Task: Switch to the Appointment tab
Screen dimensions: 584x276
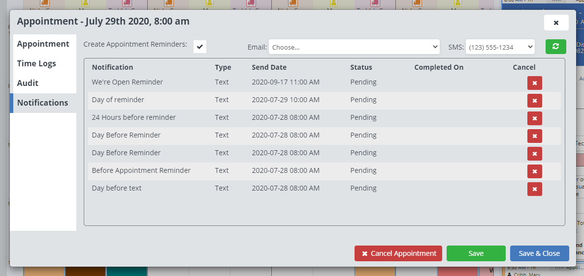Action: pyautogui.click(x=43, y=44)
